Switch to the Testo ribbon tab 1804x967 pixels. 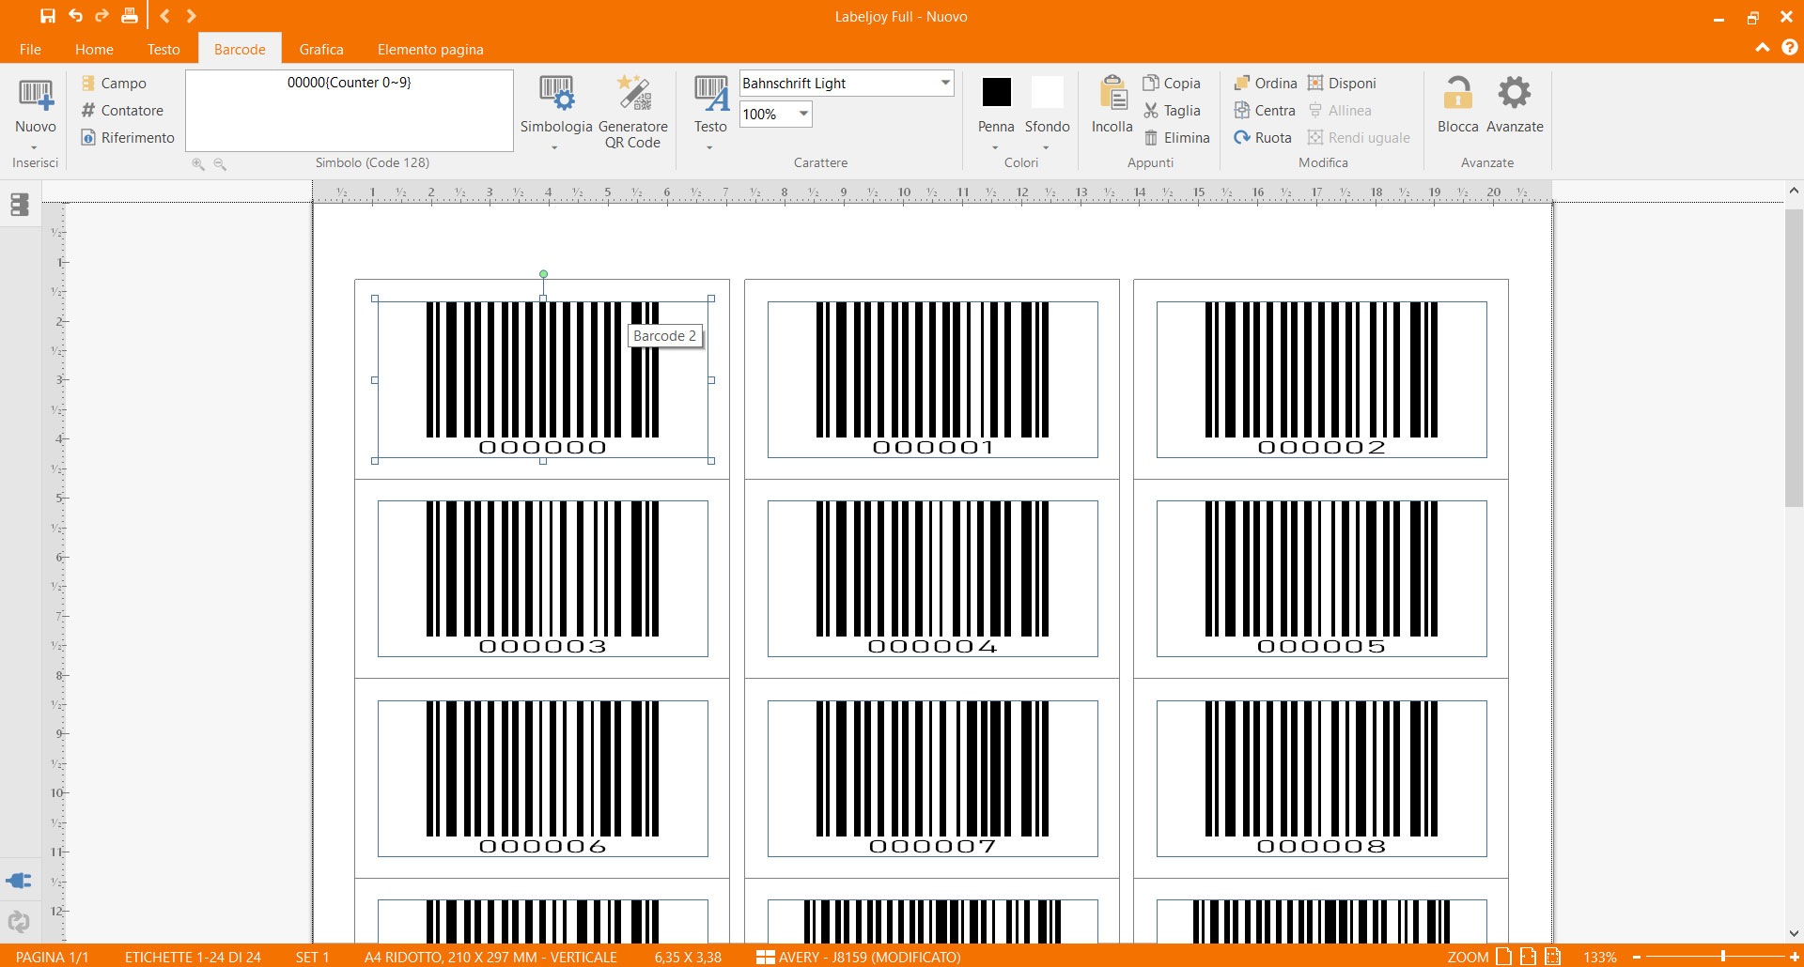[x=163, y=49]
